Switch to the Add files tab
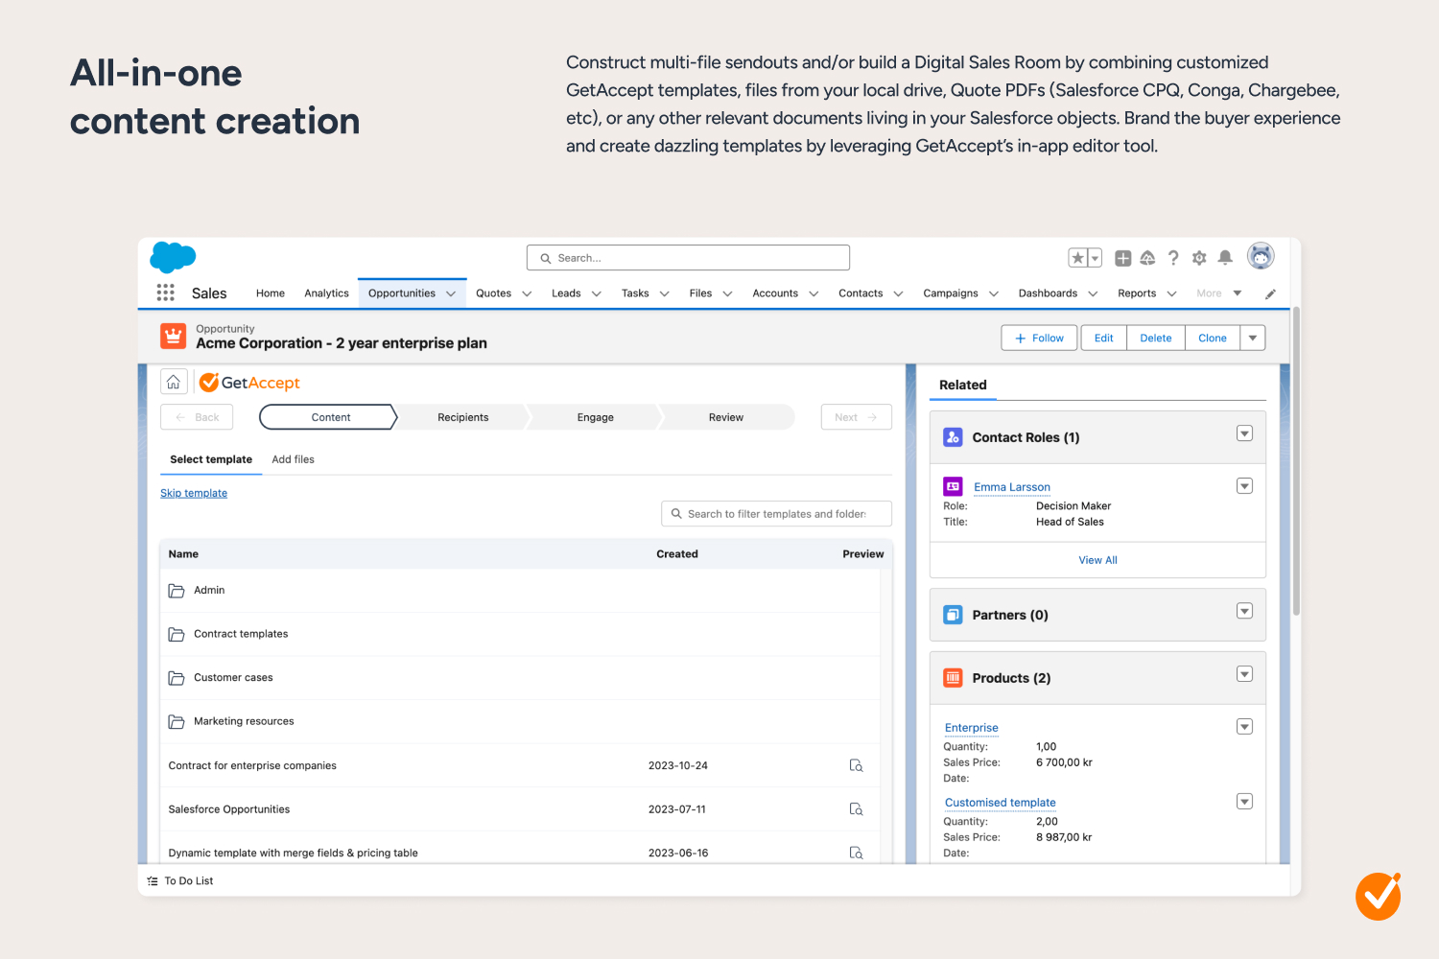Image resolution: width=1439 pixels, height=959 pixels. [293, 459]
